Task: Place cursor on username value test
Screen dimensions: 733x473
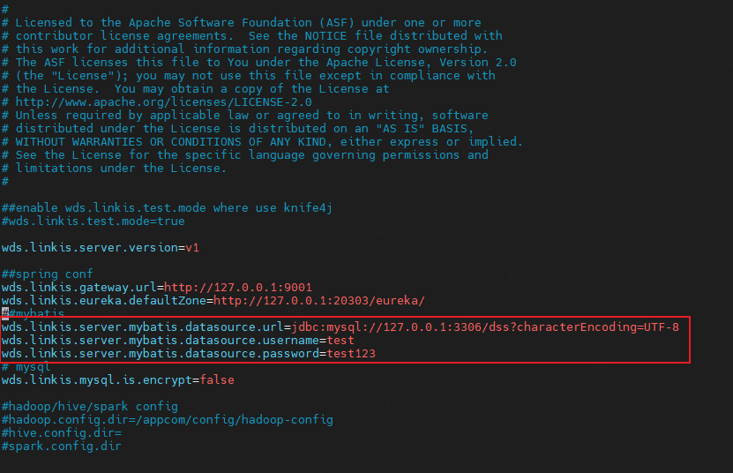Action: [340, 340]
